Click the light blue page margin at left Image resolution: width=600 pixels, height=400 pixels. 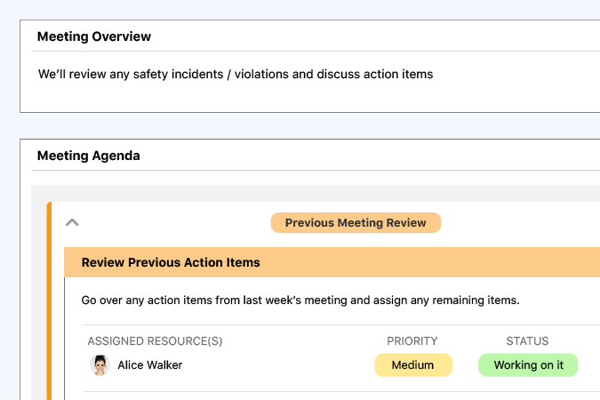click(9, 222)
